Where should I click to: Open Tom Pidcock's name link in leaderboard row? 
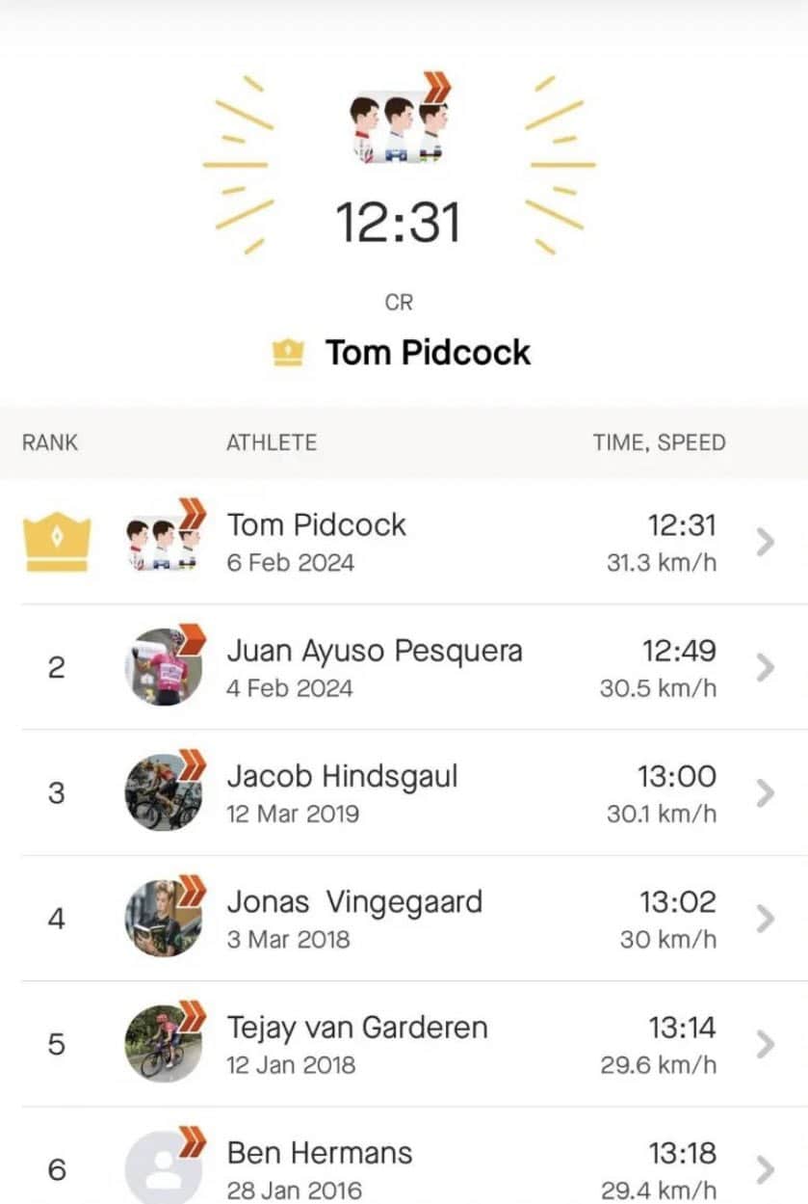(317, 525)
